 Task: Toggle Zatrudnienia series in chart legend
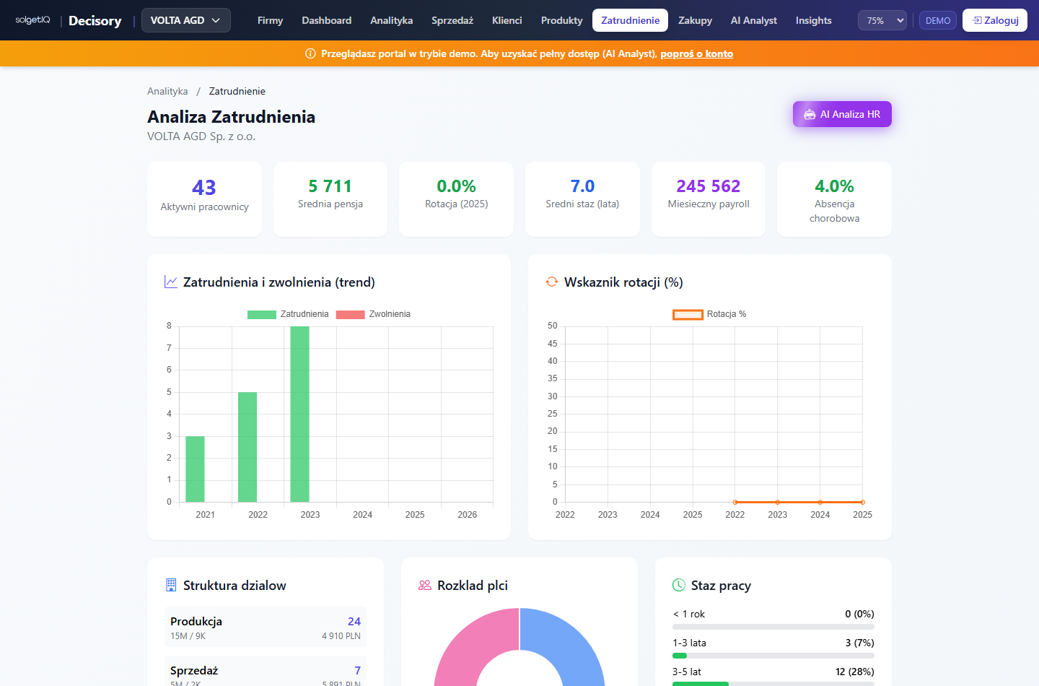point(288,314)
